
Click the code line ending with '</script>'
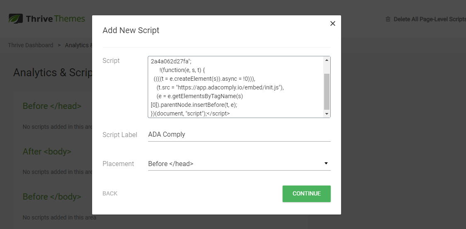coord(190,113)
